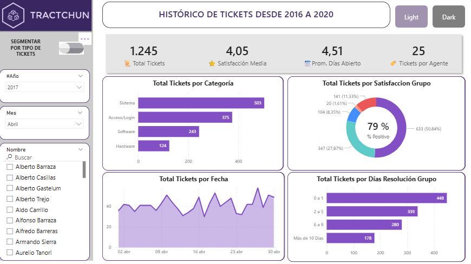Screen dimensions: 471x264
Task: Click the Satisfacción Media star icon
Action: click(x=212, y=64)
